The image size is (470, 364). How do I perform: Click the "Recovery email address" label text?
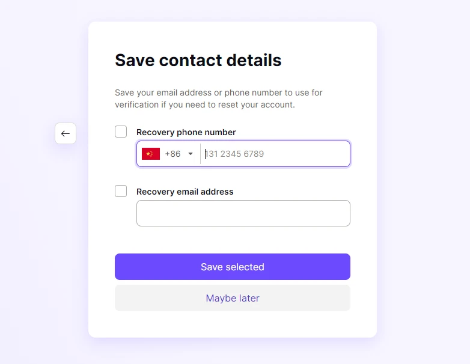pos(185,192)
